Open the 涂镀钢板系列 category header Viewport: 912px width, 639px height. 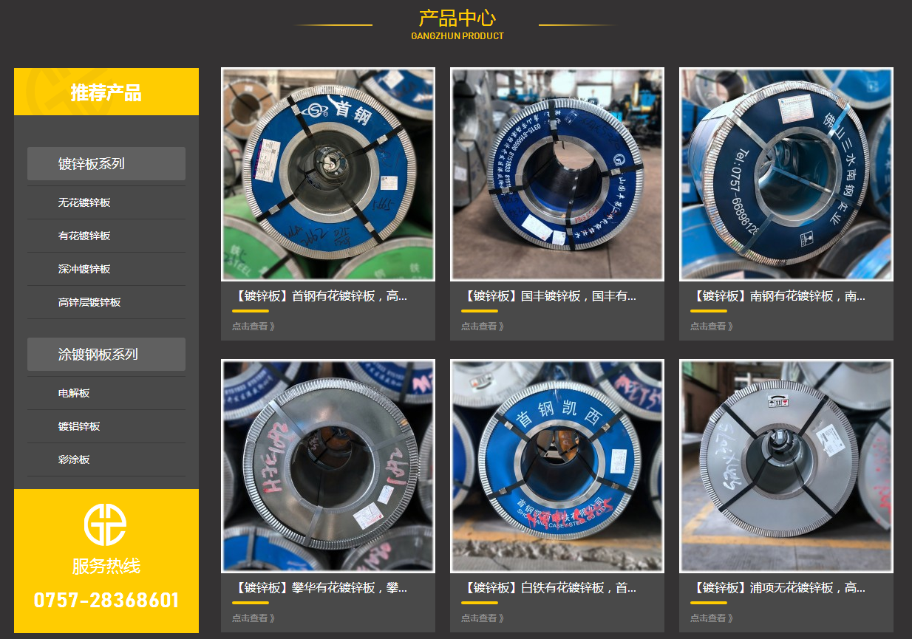click(106, 355)
